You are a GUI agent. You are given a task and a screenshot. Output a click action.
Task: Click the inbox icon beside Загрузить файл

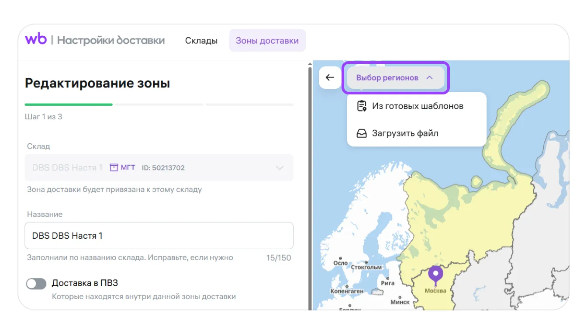[x=362, y=133]
